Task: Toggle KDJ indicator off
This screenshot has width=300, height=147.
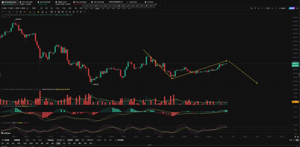Action: pyautogui.click(x=77, y=140)
